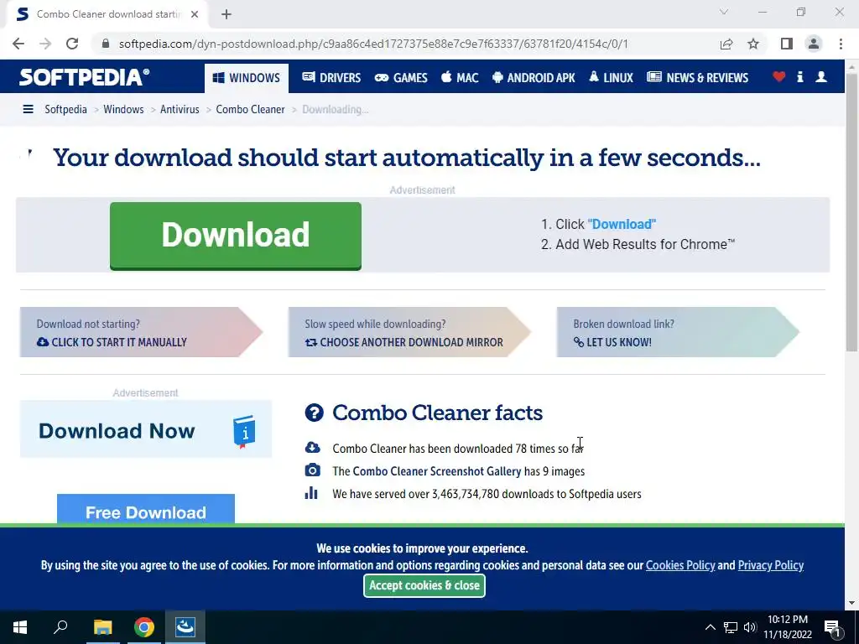Go to Windows breadcrumb link
The height and width of the screenshot is (644, 859).
click(x=123, y=110)
